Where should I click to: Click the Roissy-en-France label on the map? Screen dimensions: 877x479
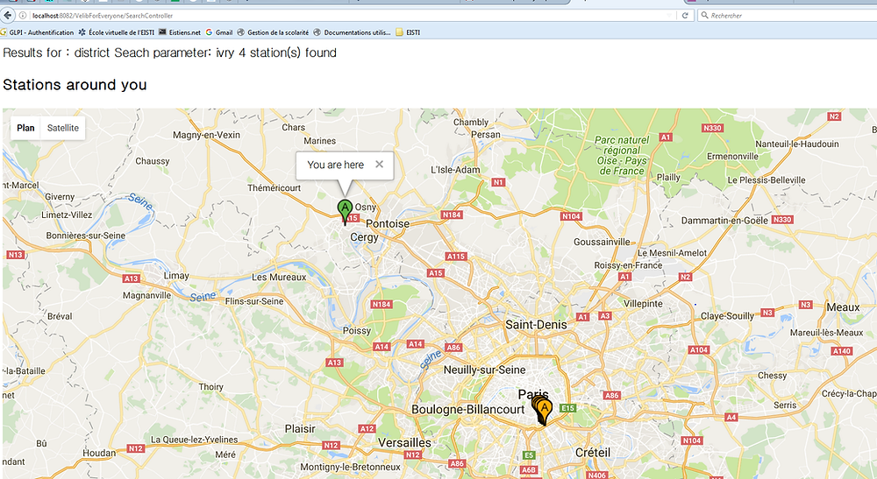[628, 265]
